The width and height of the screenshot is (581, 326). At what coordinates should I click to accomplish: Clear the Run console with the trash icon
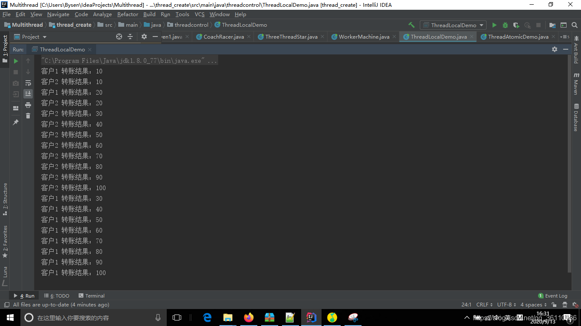click(28, 115)
